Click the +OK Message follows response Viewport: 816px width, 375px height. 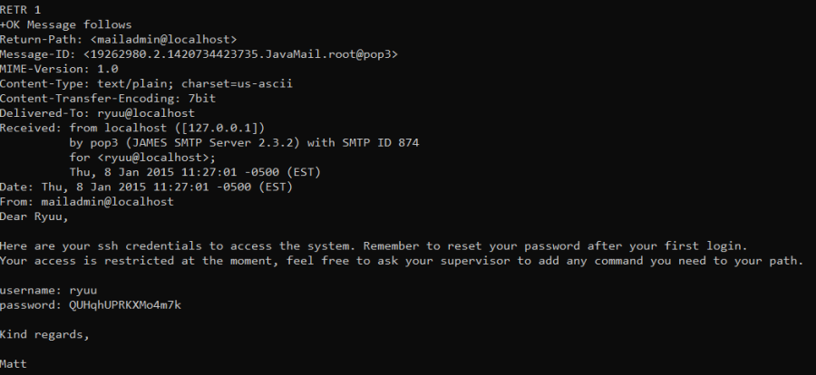(x=65, y=24)
